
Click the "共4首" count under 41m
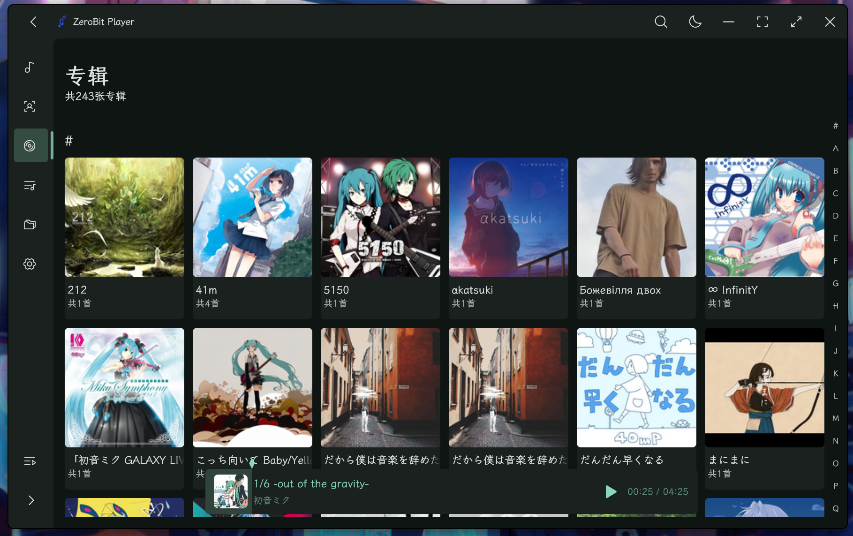tap(207, 303)
